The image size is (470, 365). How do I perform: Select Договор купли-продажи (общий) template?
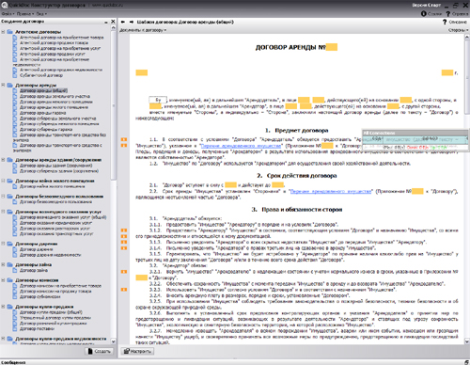[x=51, y=312]
